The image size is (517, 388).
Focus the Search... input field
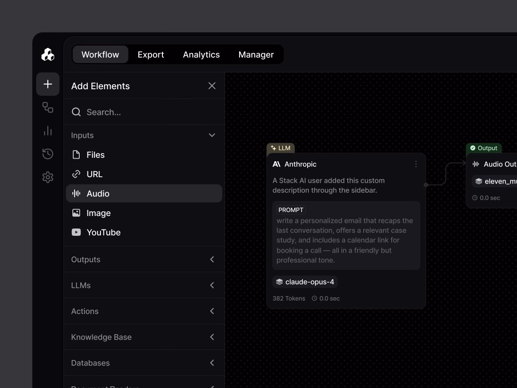pos(144,112)
